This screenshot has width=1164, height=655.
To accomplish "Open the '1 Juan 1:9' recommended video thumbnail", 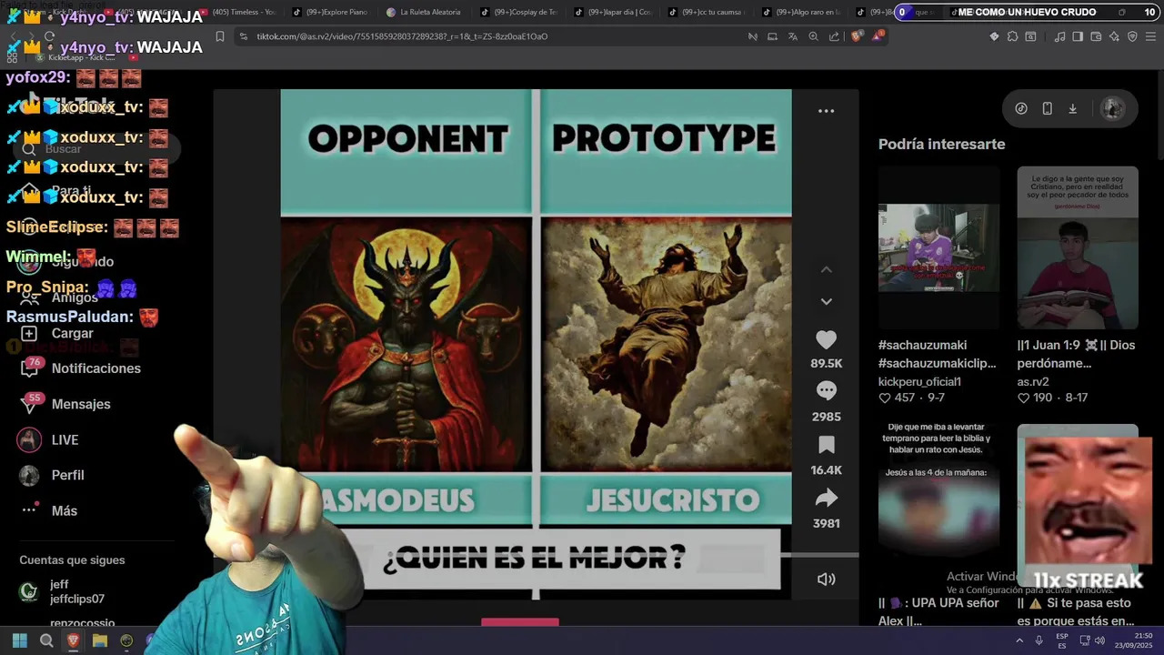I will pos(1078,247).
